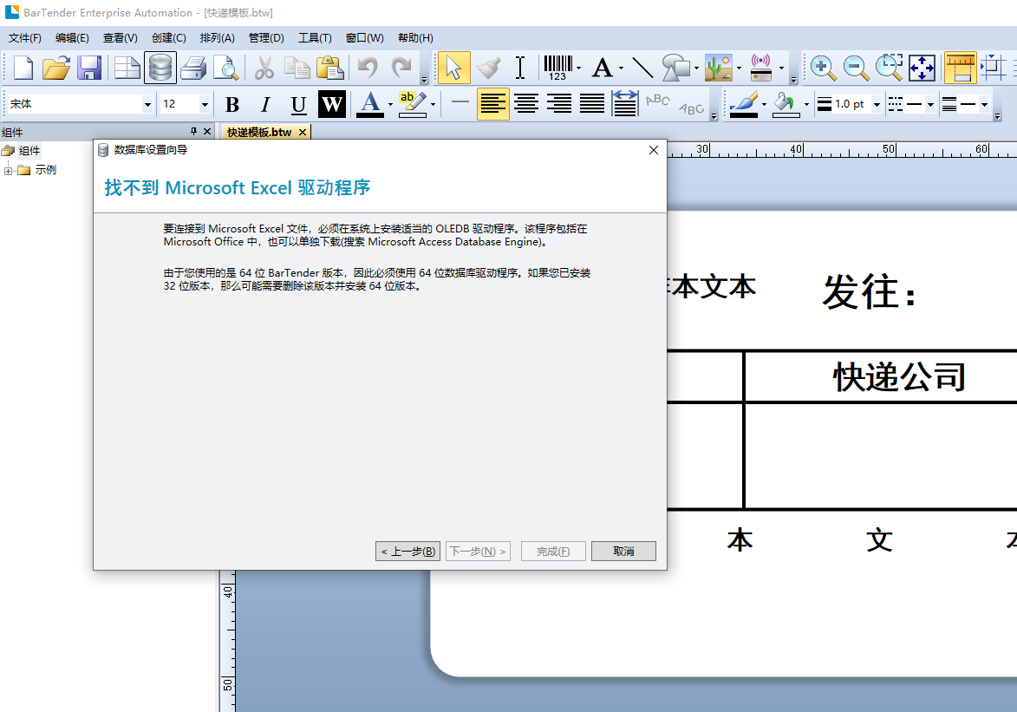The width and height of the screenshot is (1017, 712).
Task: Open the font size 12 dropdown
Action: click(205, 104)
